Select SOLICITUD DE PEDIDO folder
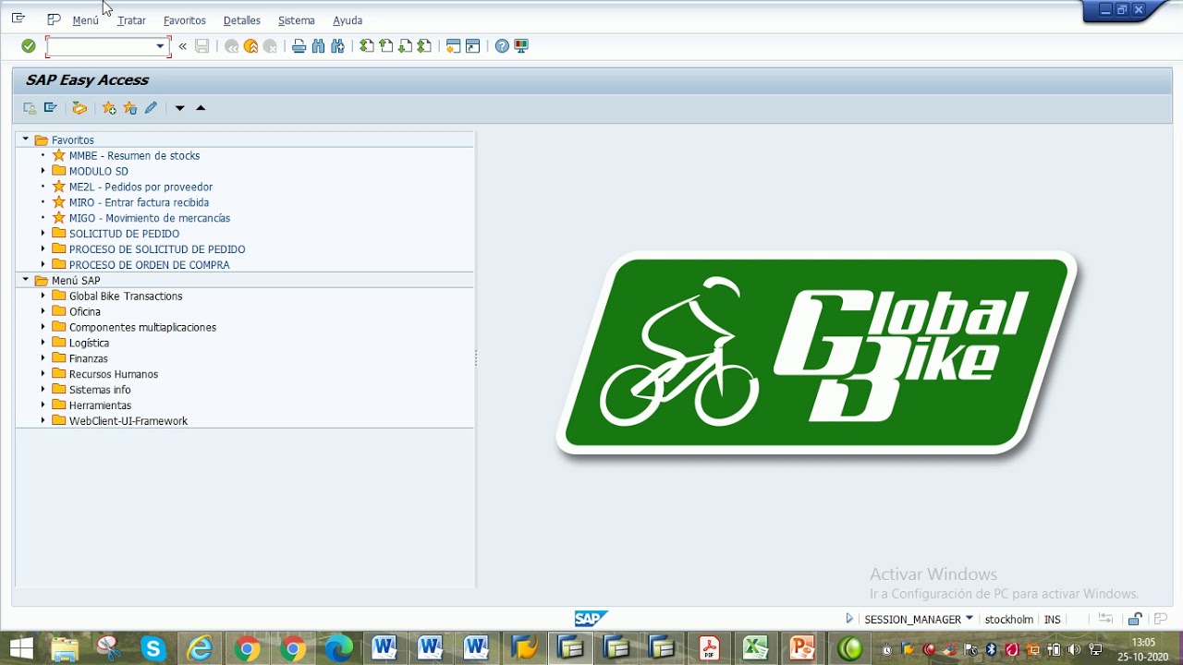This screenshot has width=1183, height=665. 124,234
